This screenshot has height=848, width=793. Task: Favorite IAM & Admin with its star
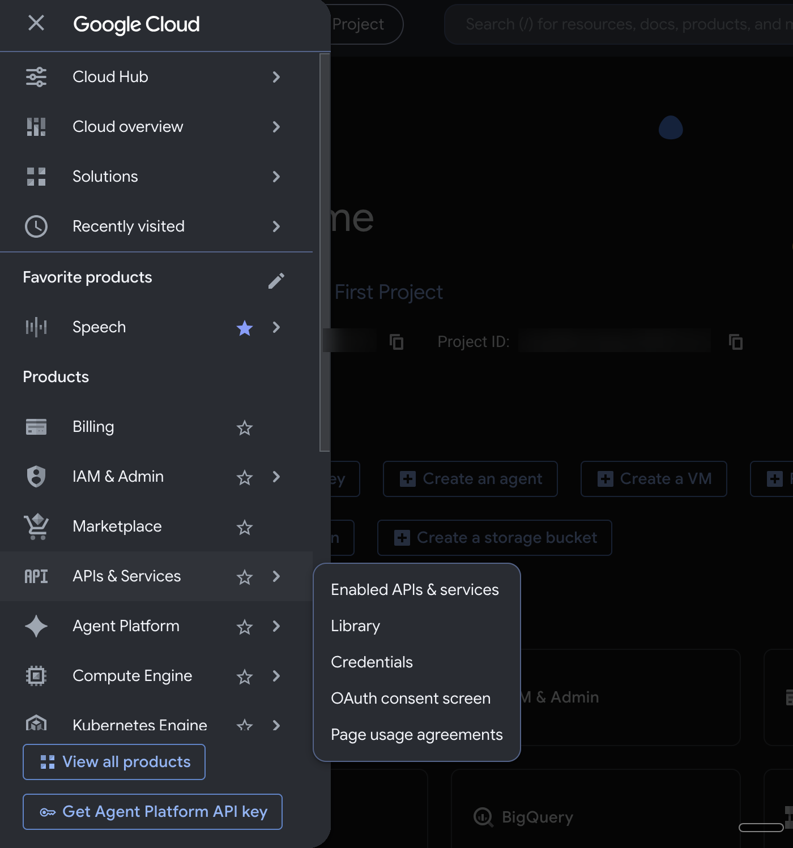coord(245,477)
